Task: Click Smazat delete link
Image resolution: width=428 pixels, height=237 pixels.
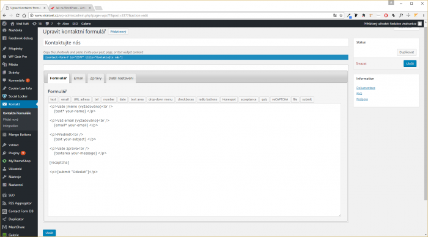Action: 361,63
